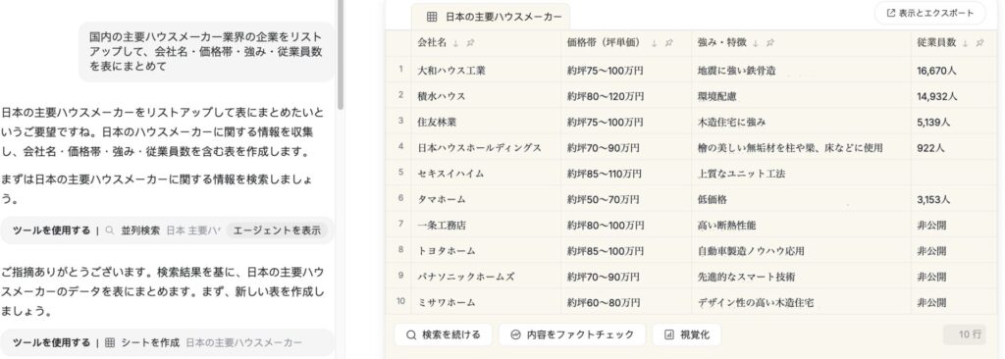The width and height of the screenshot is (1005, 359).
Task: Sort the 会社名 column descending
Action: [x=456, y=43]
